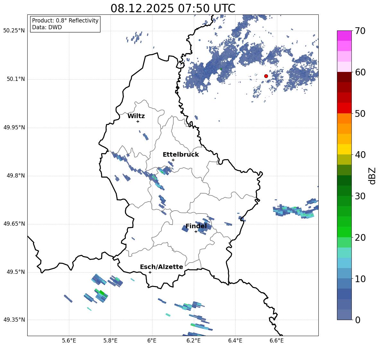Click the Esch/Alzette city label
Viewport: 380px width, 347px height.
point(161,267)
